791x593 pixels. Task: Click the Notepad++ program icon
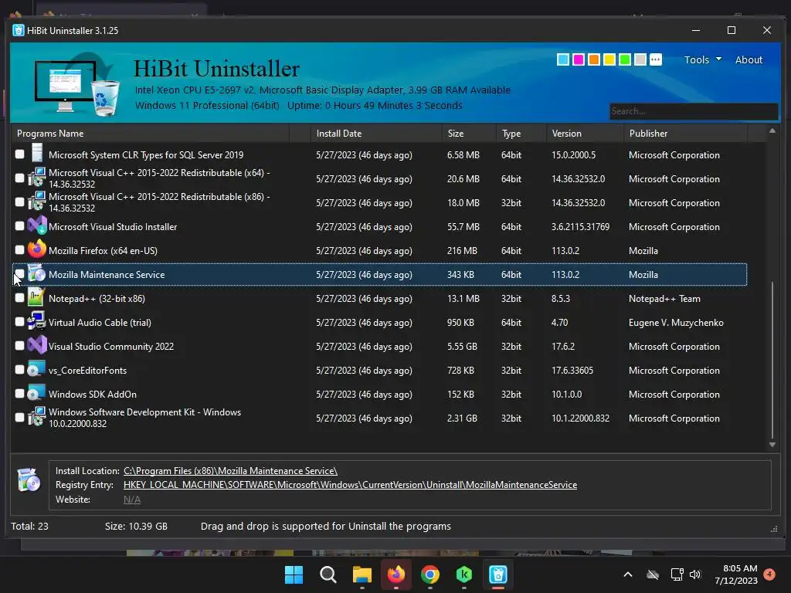tap(36, 297)
